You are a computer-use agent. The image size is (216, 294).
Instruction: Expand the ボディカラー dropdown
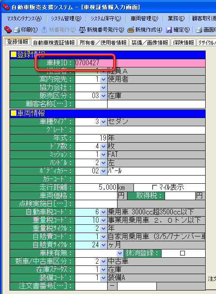(x=103, y=171)
